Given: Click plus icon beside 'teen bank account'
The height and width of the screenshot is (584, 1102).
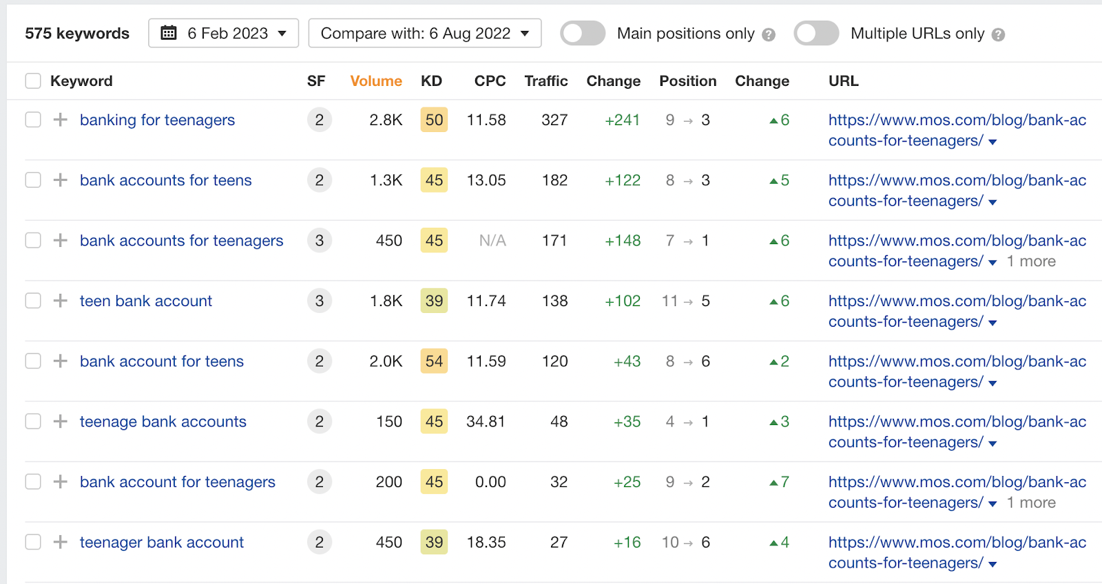Looking at the screenshot, I should coord(61,301).
